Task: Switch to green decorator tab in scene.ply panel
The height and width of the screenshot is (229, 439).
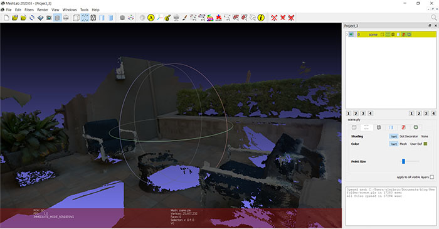Action: pyautogui.click(x=416, y=127)
